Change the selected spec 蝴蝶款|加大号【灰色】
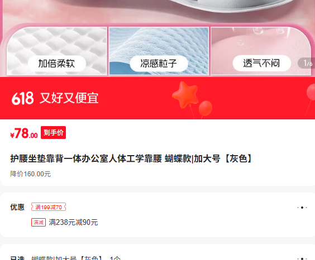 pos(76,258)
